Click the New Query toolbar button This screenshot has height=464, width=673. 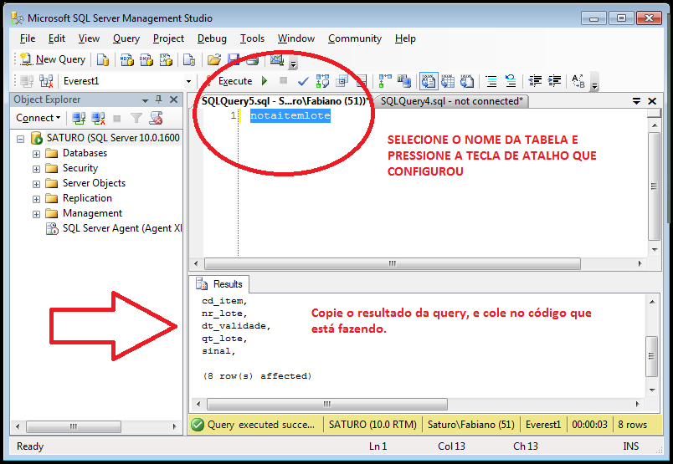[53, 59]
